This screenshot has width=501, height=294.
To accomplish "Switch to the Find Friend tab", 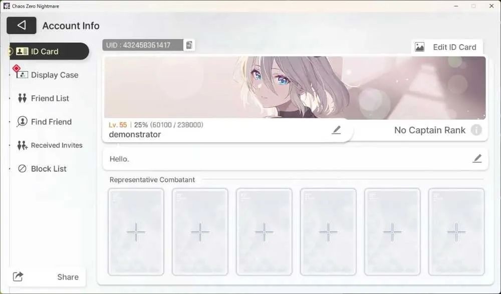I will pos(45,122).
